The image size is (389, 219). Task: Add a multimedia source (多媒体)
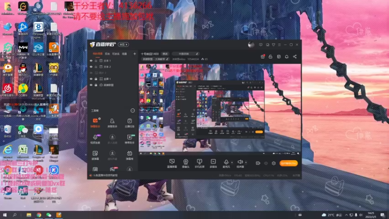(x=213, y=164)
